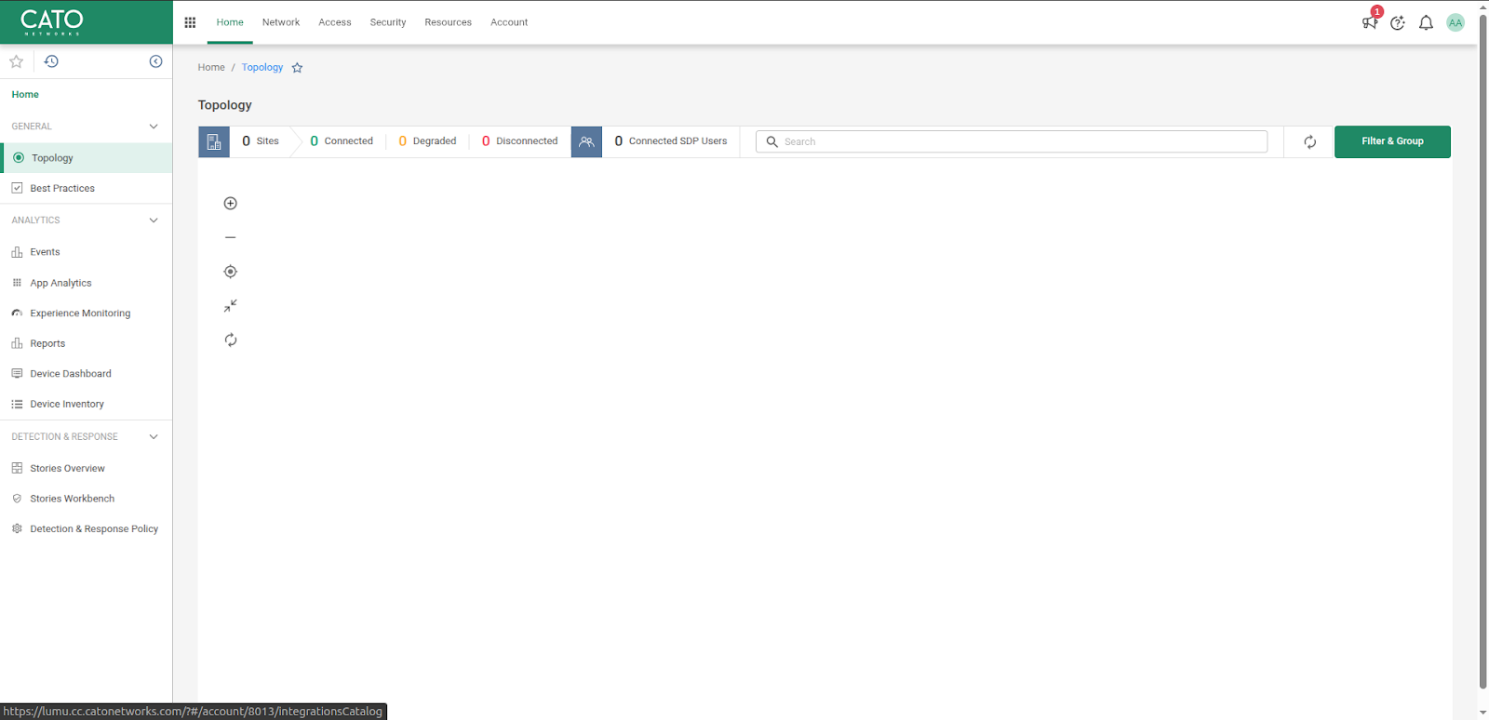
Task: Center the topology map with target icon
Action: [x=231, y=272]
